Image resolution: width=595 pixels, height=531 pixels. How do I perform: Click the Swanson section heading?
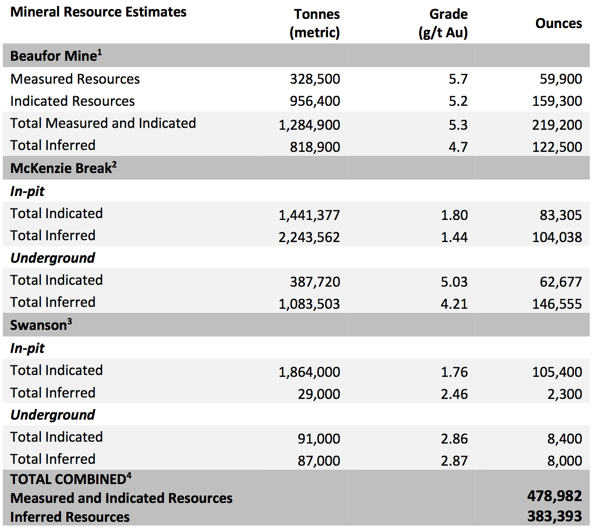click(39, 325)
